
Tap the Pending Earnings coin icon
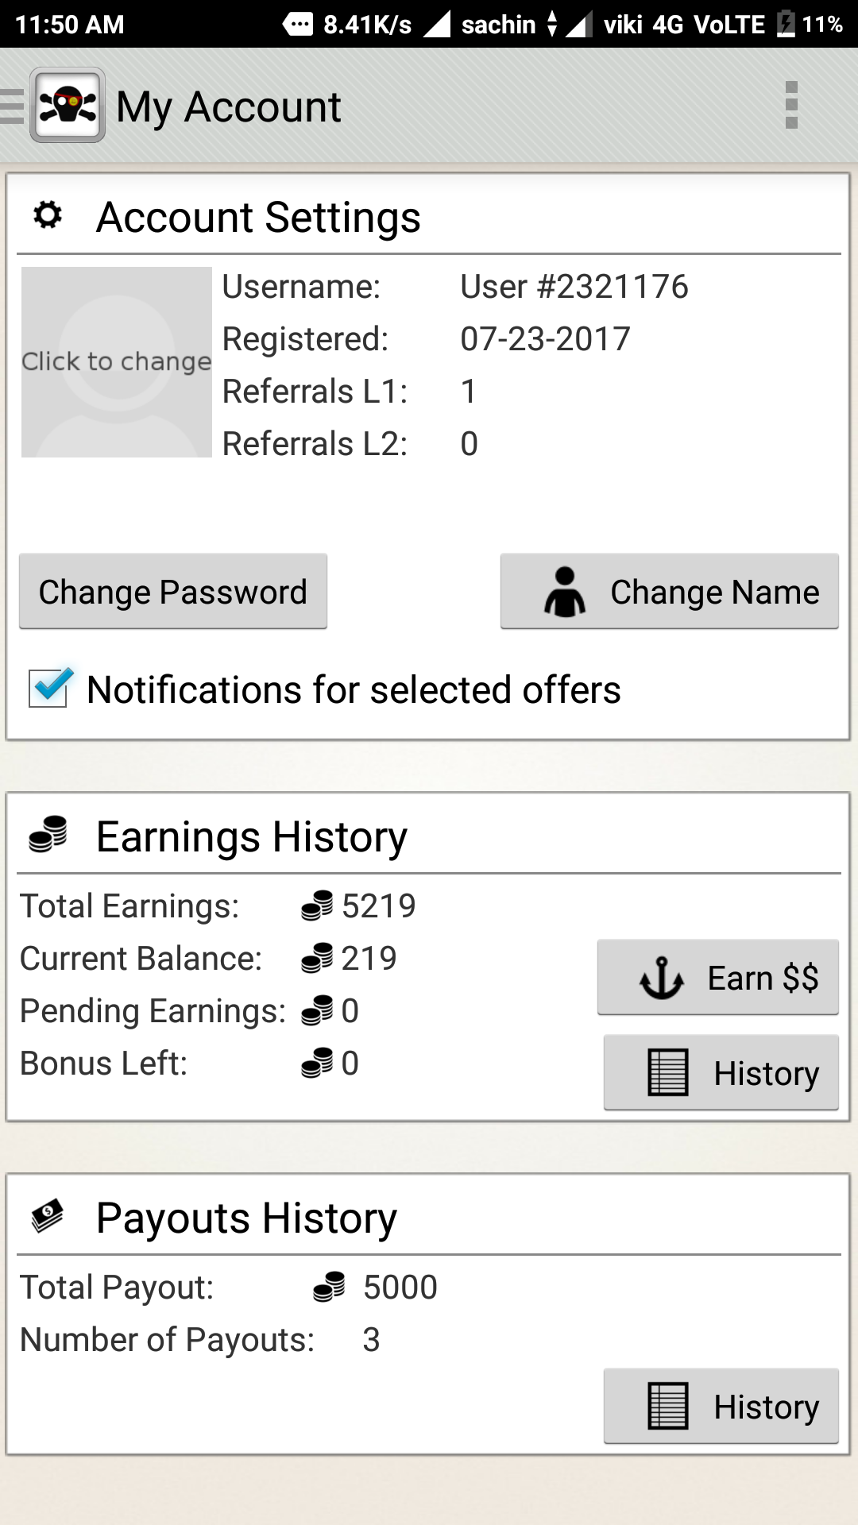coord(317,1010)
